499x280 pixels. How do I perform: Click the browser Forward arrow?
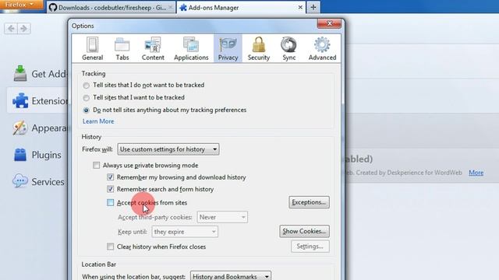point(24,29)
